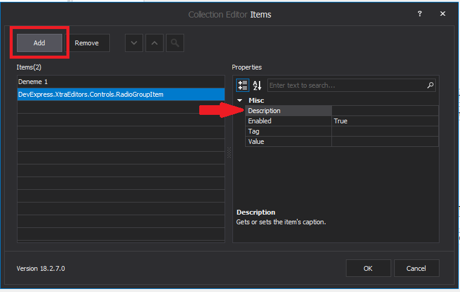Open the Enabled True value dropdown
The image size is (460, 292).
pos(385,121)
